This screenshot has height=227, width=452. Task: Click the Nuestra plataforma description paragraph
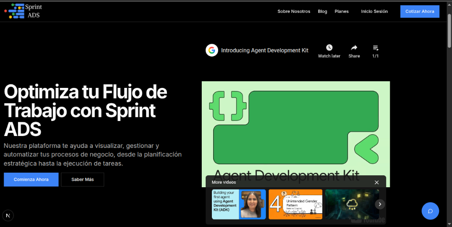click(93, 155)
